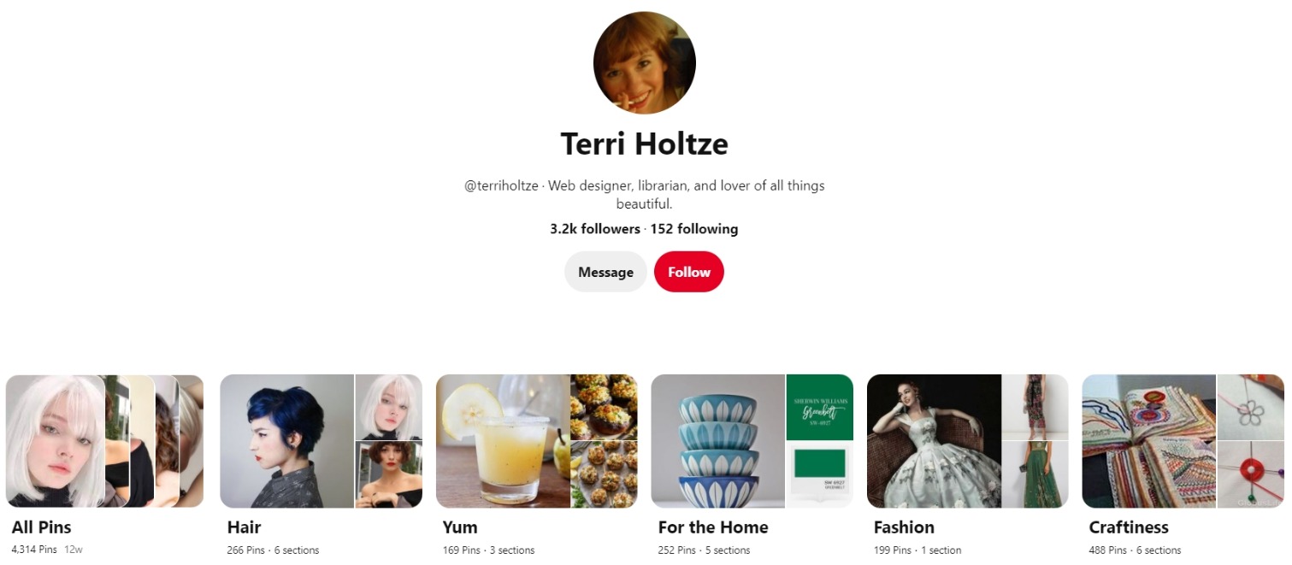Click the Hair board title
Image resolution: width=1292 pixels, height=565 pixels.
pyautogui.click(x=244, y=527)
